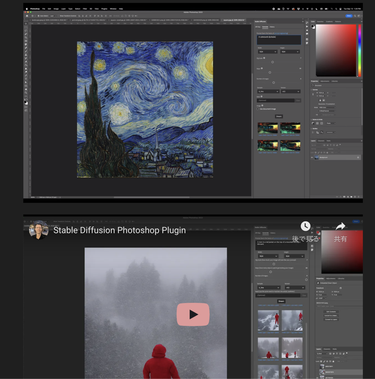The height and width of the screenshot is (379, 375).
Task: Click the new folder icon in Starry Night Layers panel
Action: (x=351, y=196)
